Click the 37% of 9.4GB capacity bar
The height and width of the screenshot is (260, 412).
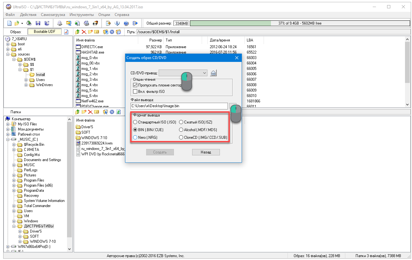(300, 23)
